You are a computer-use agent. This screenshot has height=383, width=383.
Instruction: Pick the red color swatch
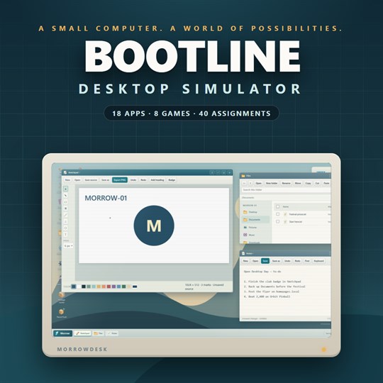(x=109, y=287)
